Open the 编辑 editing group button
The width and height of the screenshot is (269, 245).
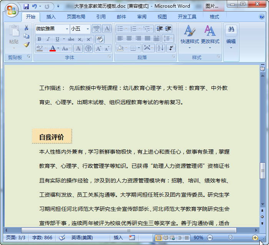[231, 37]
